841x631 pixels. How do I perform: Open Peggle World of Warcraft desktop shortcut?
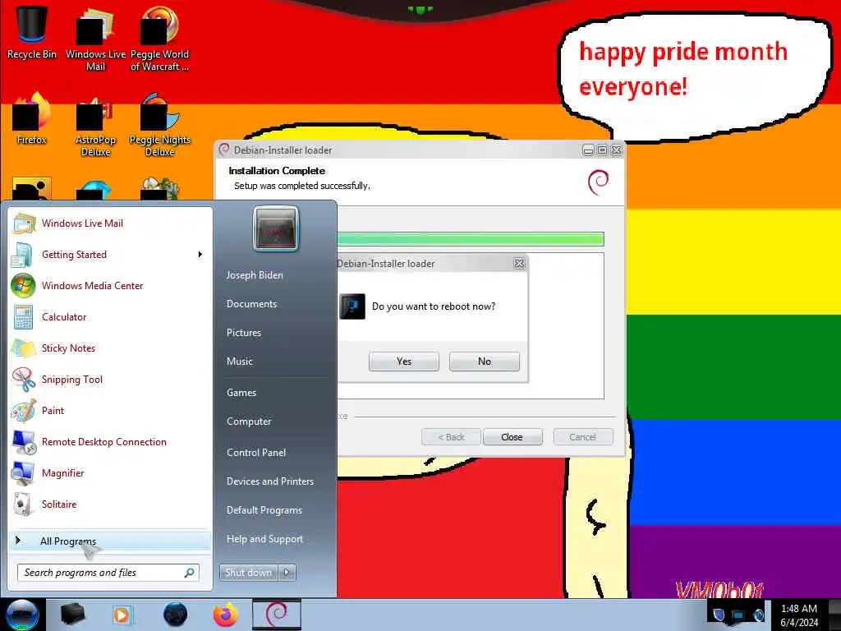pos(159,39)
